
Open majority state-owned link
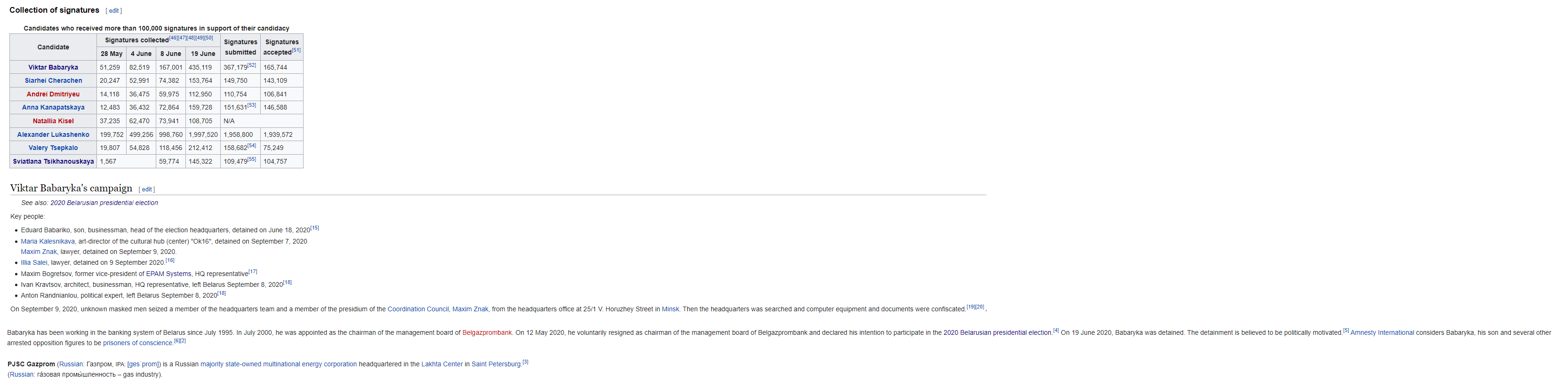(230, 364)
